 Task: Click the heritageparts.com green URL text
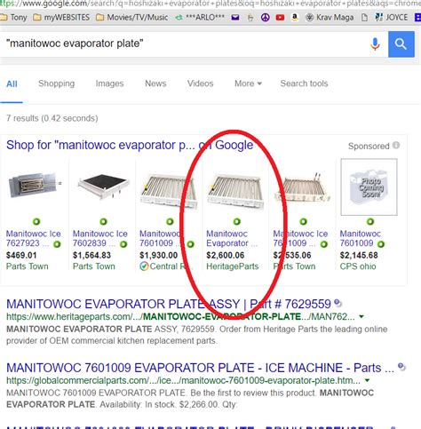(x=180, y=317)
